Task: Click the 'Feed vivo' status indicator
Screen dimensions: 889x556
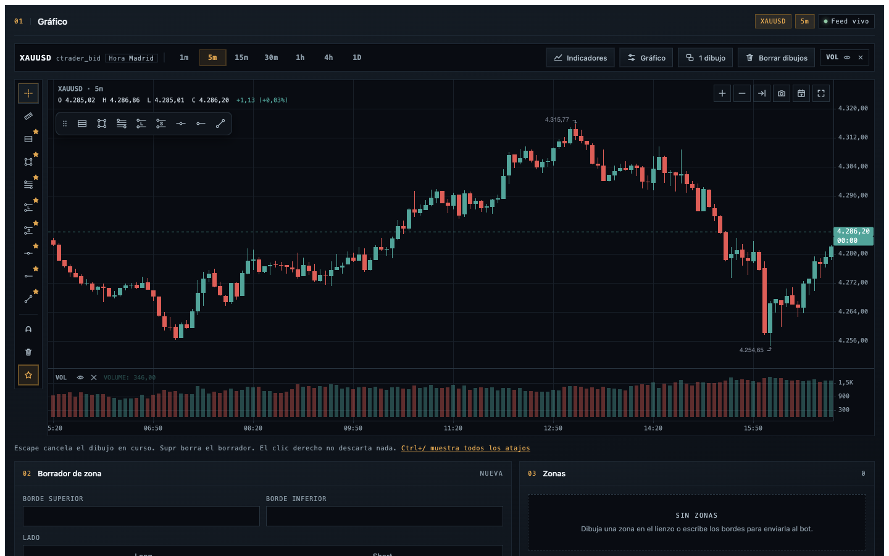Action: coord(846,22)
